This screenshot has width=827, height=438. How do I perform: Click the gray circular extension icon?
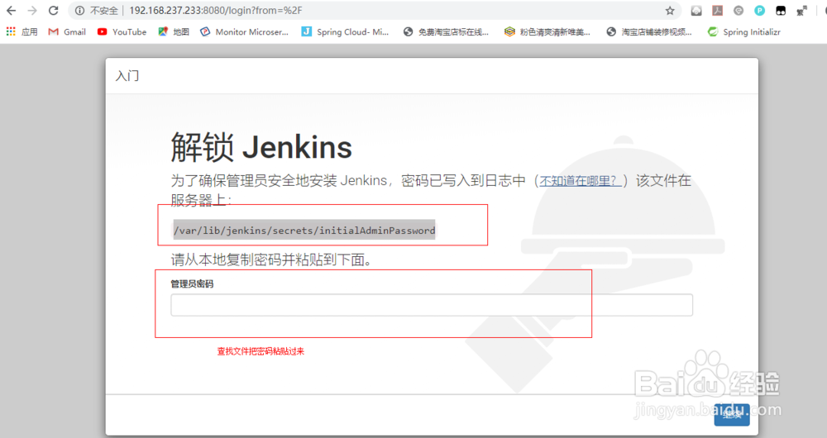point(739,11)
